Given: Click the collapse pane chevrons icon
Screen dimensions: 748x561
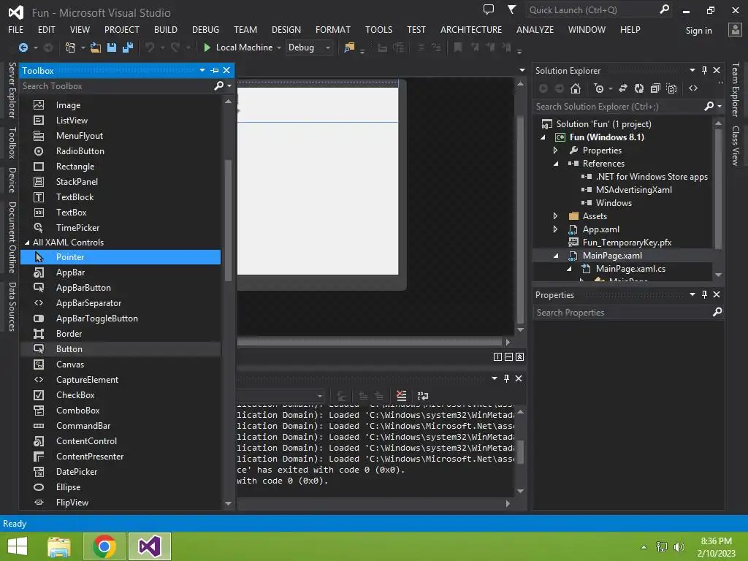Looking at the screenshot, I should coord(519,356).
